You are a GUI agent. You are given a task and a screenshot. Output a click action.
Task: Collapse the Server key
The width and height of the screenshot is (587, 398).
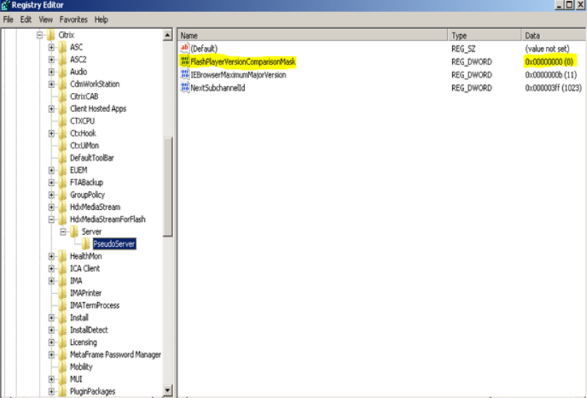[x=63, y=232]
